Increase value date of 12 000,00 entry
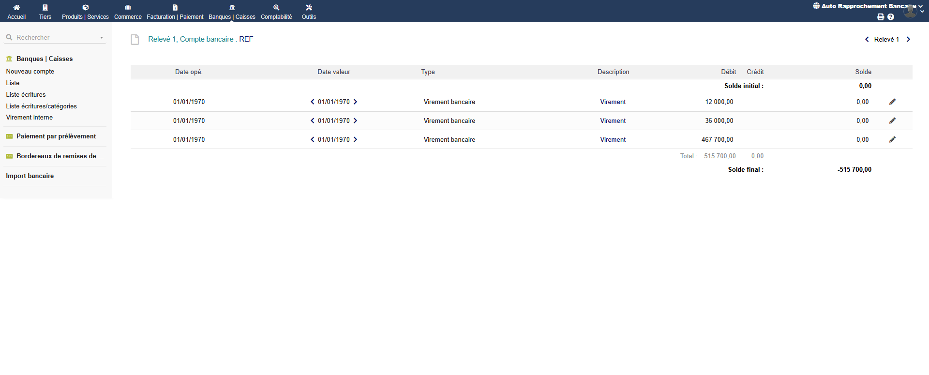Image resolution: width=929 pixels, height=375 pixels. click(355, 102)
